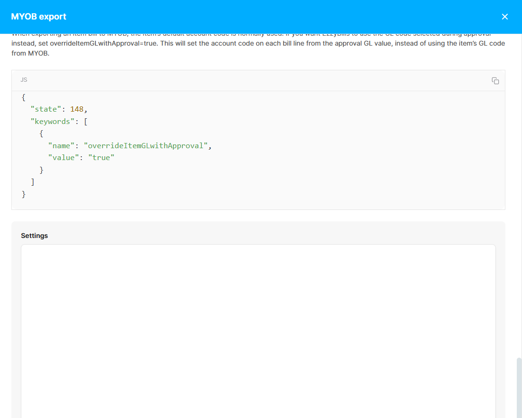Screen dimensions: 522x418
Task: Click the vertical scrollbar thumb
Action: click(x=519, y=388)
